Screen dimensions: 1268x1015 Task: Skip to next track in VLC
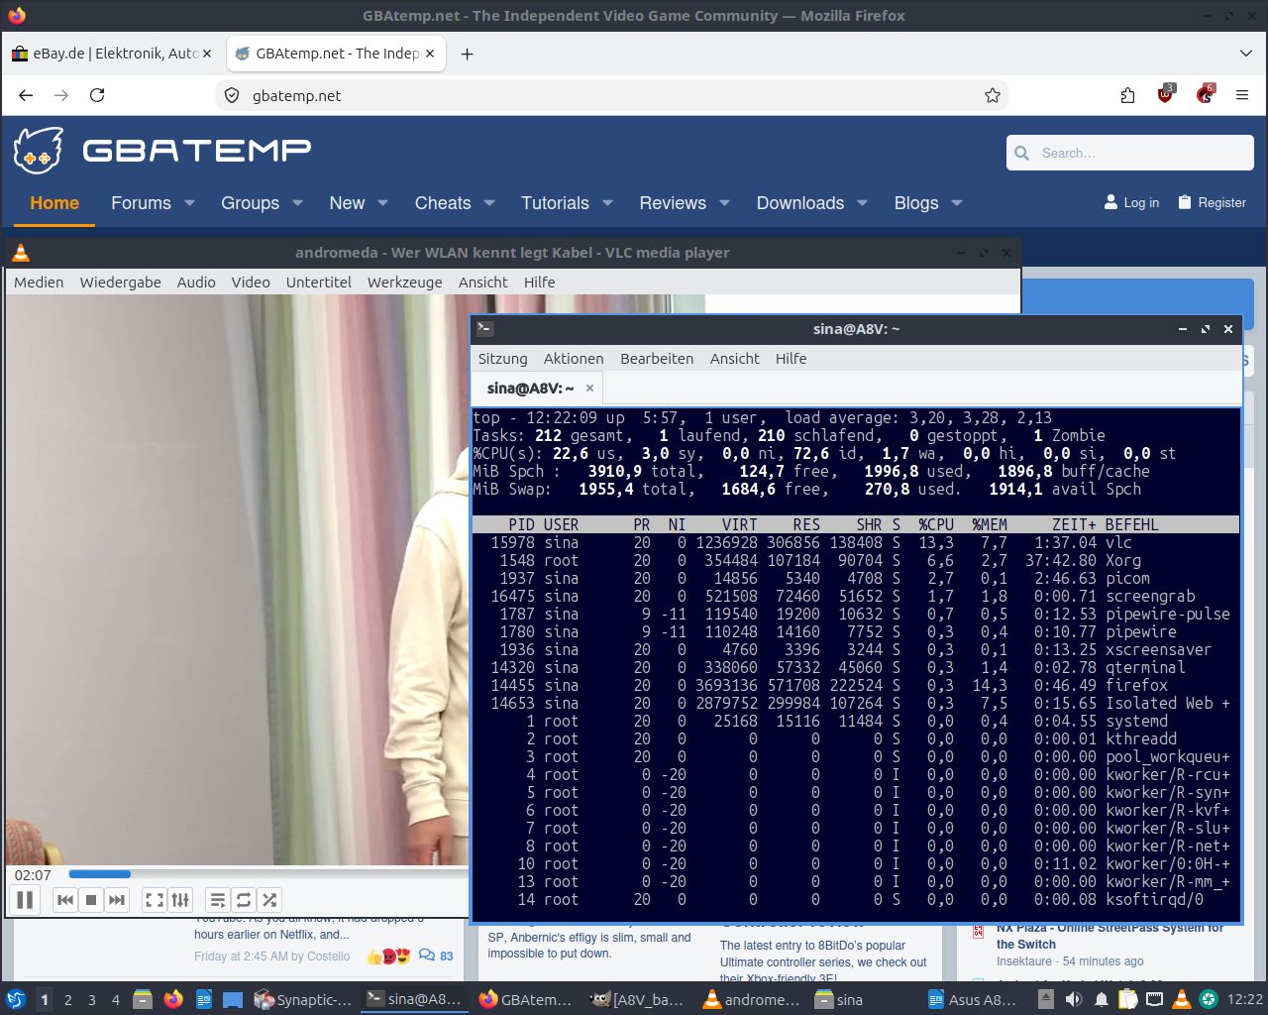(117, 900)
